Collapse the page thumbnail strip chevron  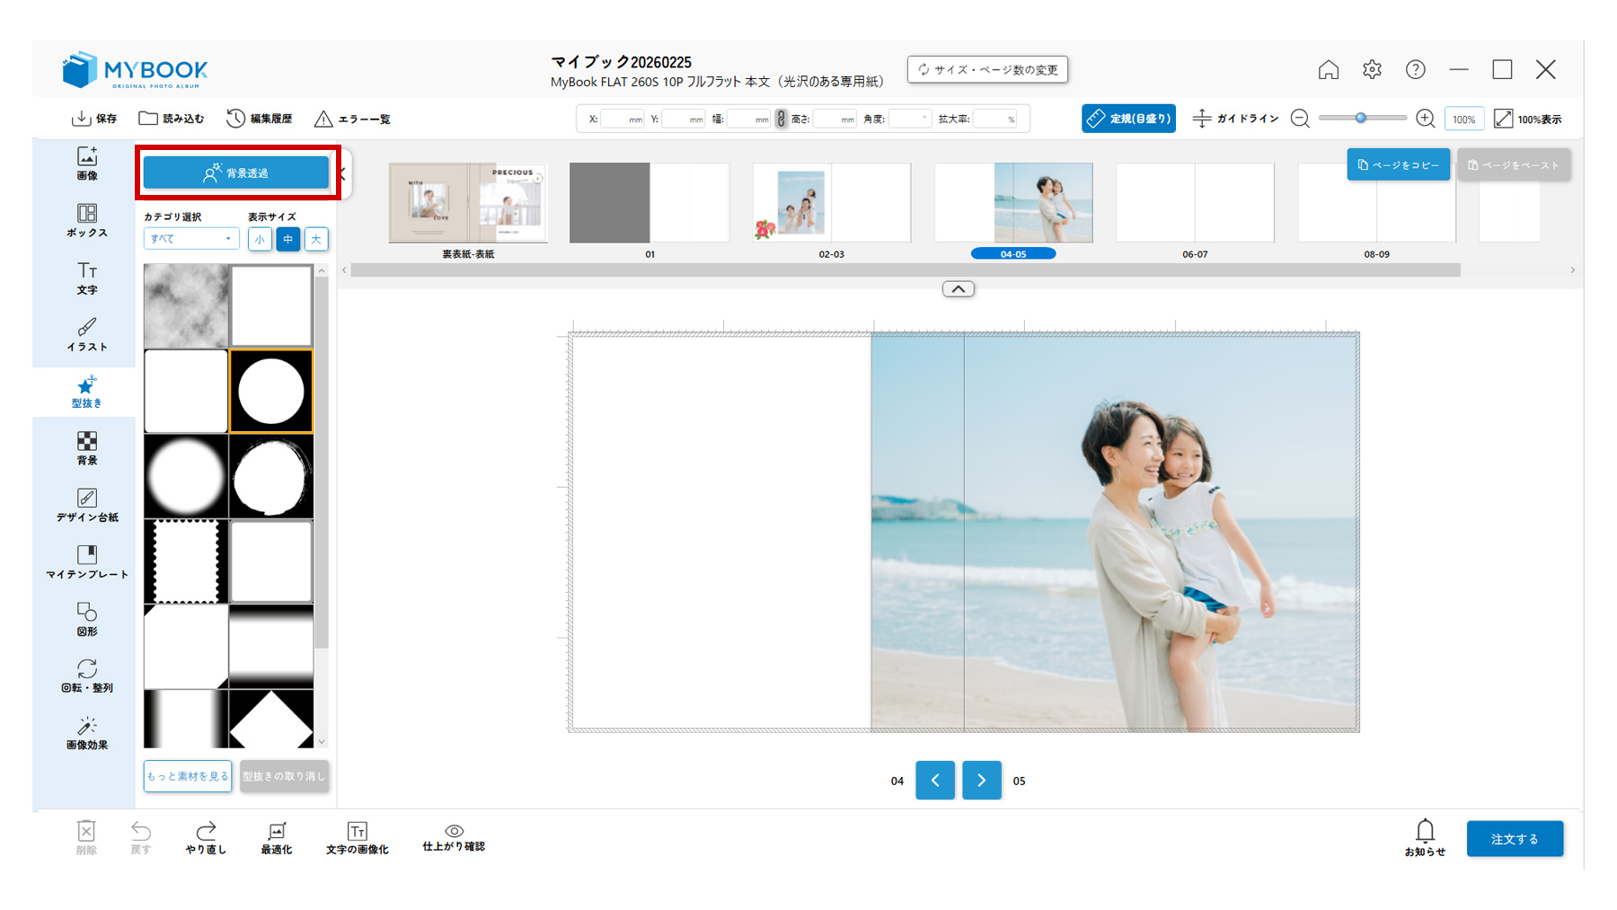959,288
